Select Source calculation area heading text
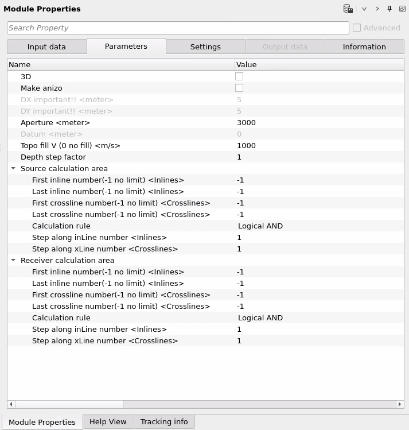Screen dimensions: 409x430 [64, 169]
